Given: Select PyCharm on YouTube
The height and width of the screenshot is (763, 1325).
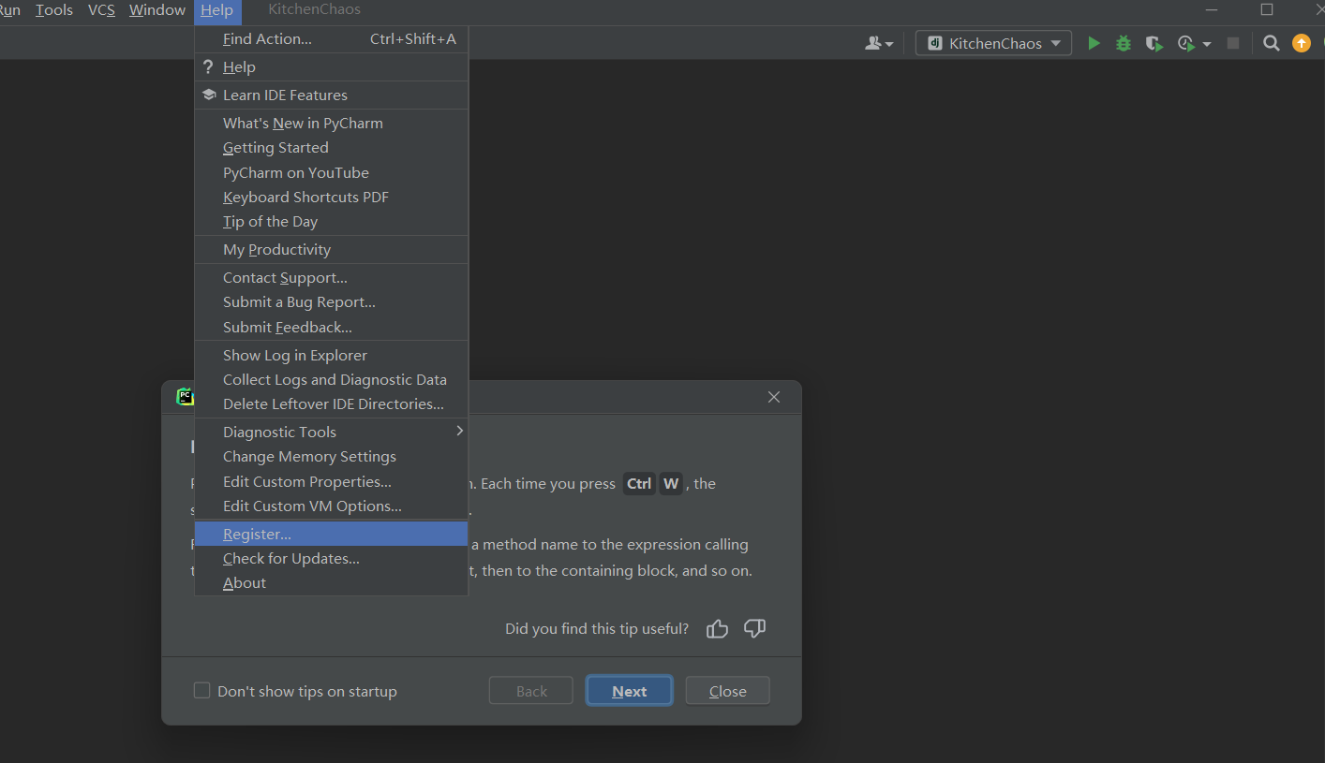Looking at the screenshot, I should tap(331, 173).
